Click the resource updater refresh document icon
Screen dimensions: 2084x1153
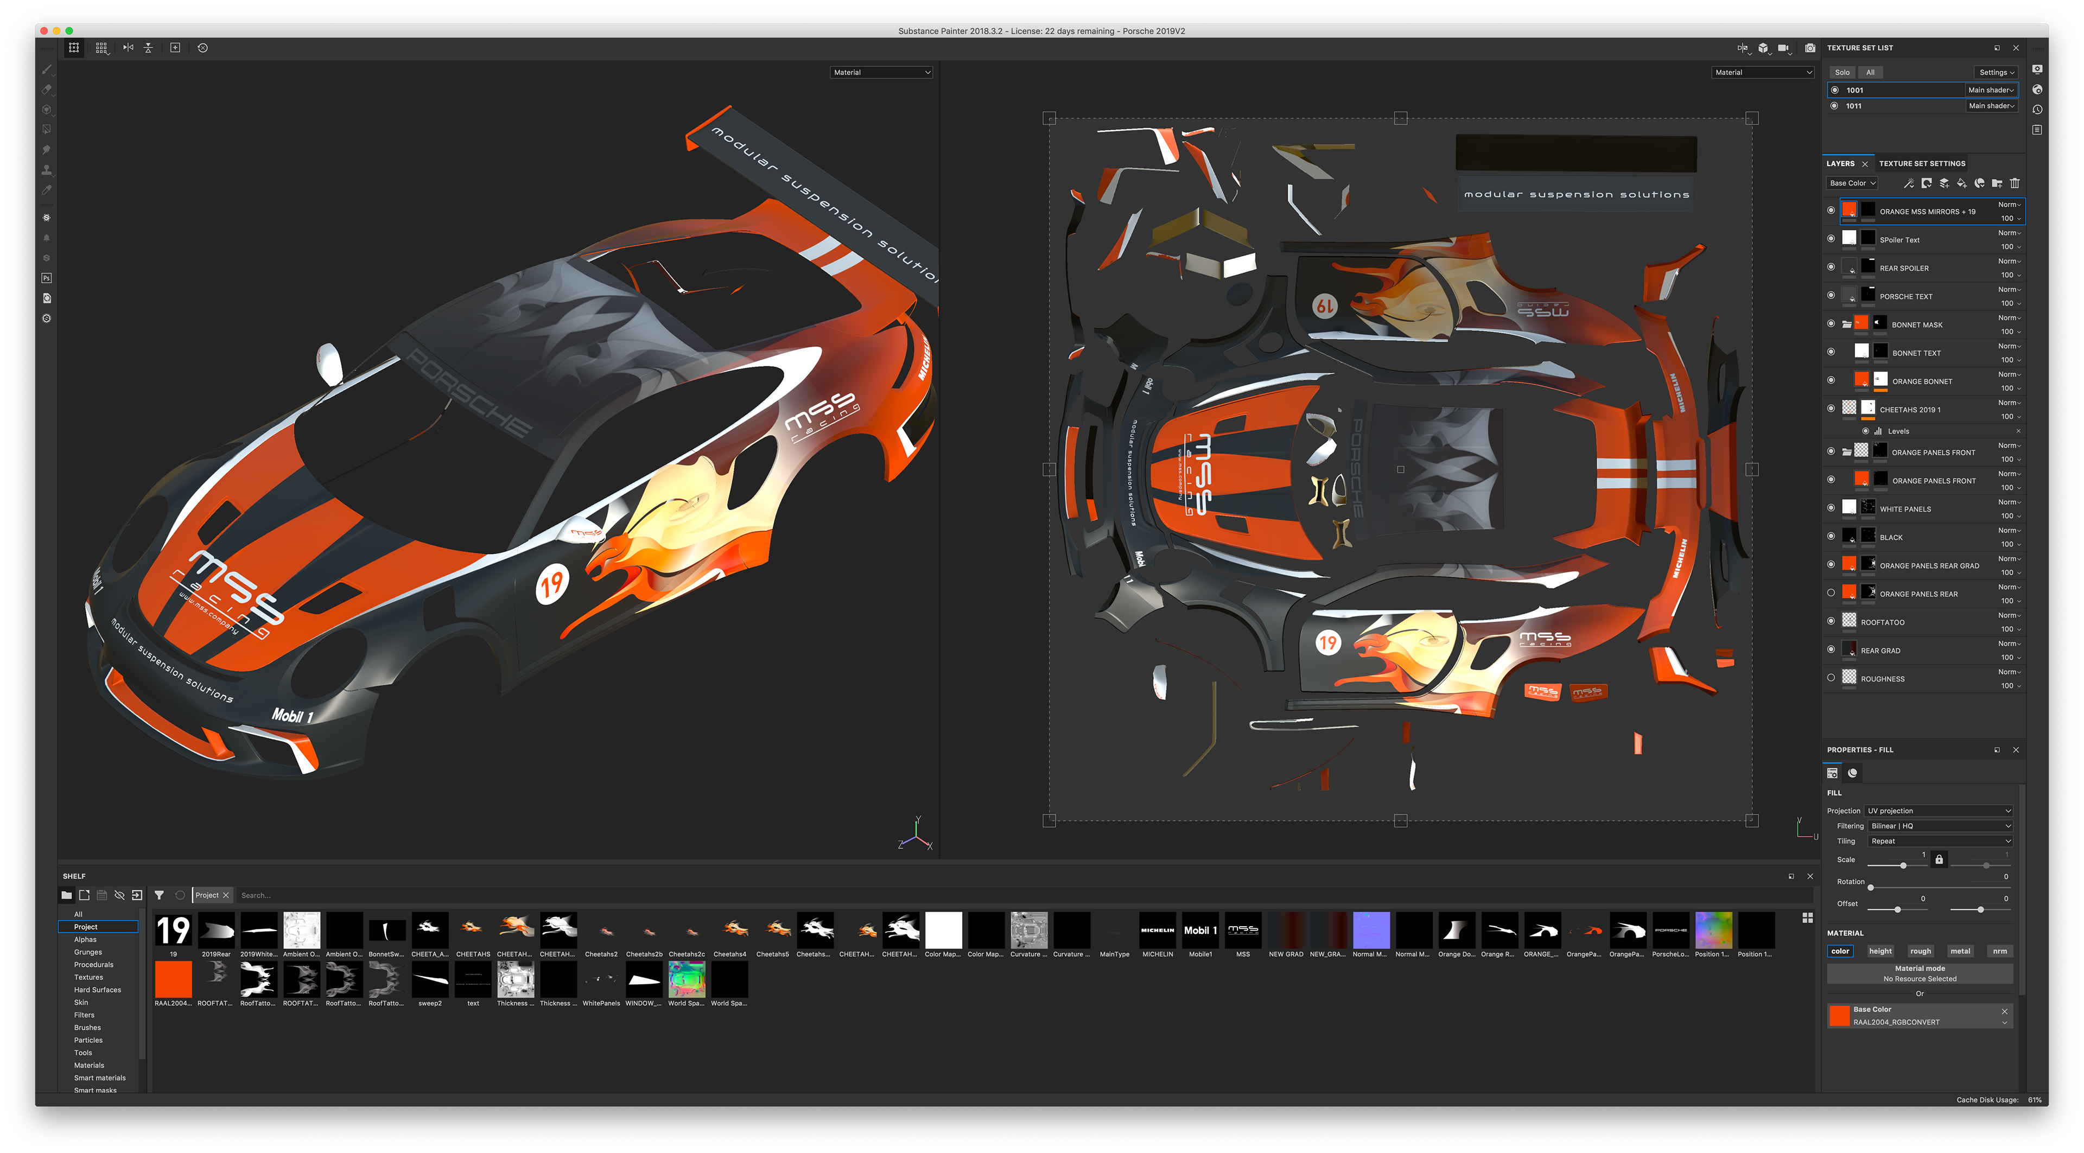click(47, 298)
